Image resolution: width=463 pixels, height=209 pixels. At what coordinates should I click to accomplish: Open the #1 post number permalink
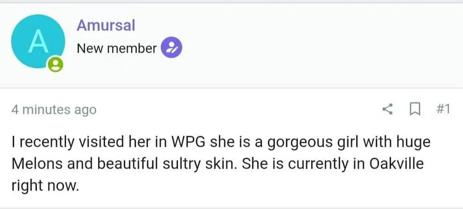(443, 109)
